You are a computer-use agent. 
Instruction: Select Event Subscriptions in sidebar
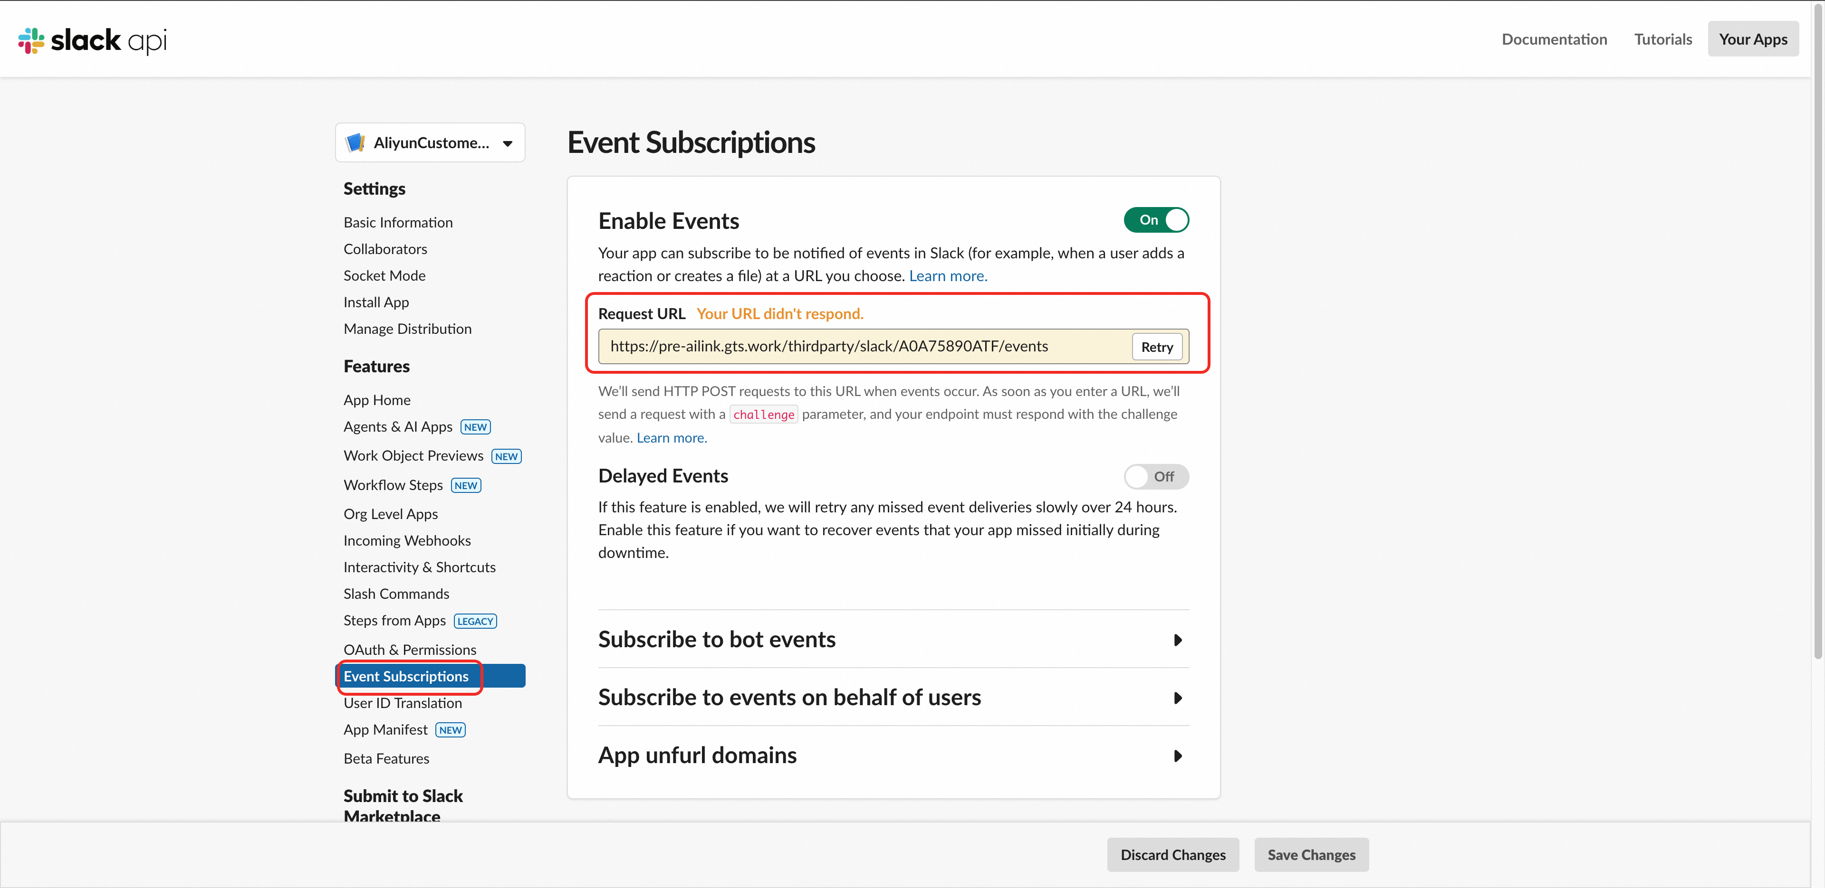pos(430,676)
